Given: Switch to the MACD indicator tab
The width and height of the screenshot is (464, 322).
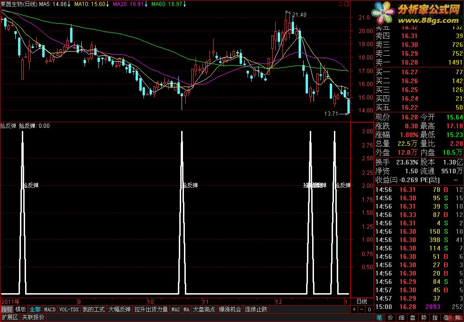Looking at the screenshot, I should (50, 309).
